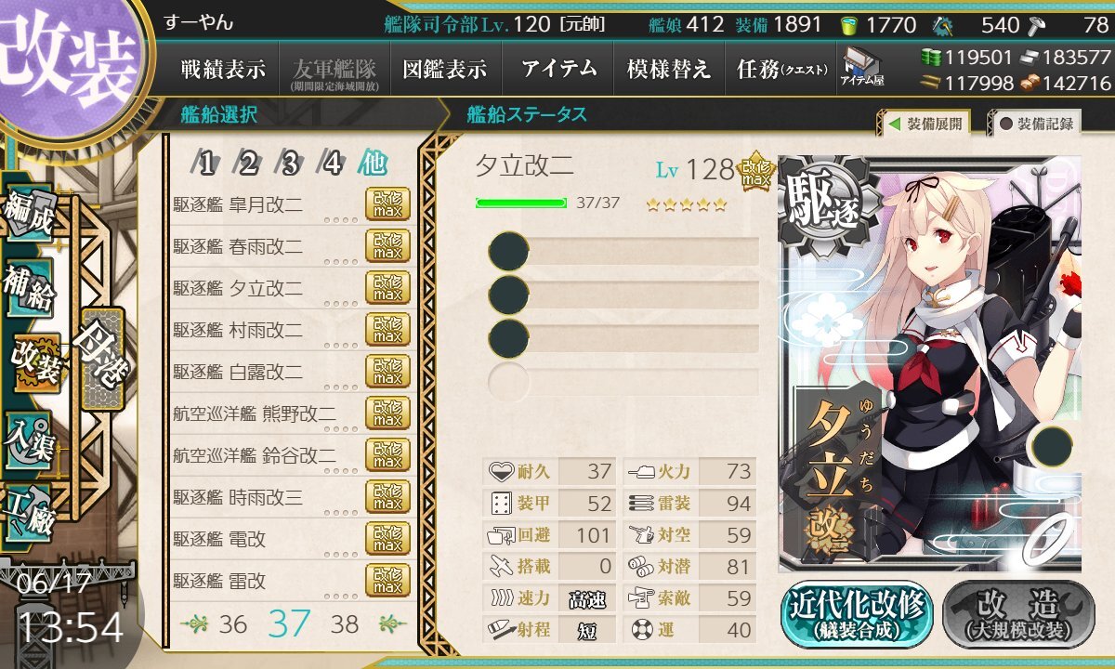Switch to fleet tab 2

pyautogui.click(x=247, y=164)
